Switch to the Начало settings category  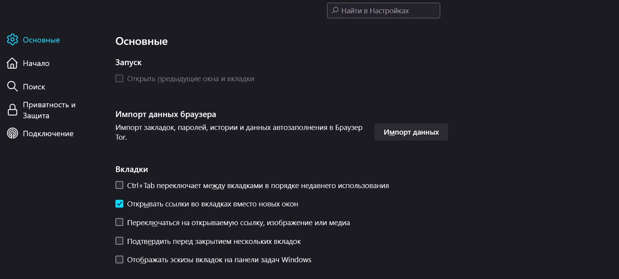coord(36,63)
